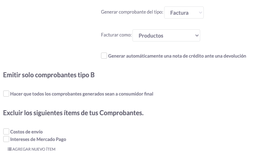253x161 pixels.
Task: Click the 'Generar comprobante del tipo:' label
Action: 132,12
